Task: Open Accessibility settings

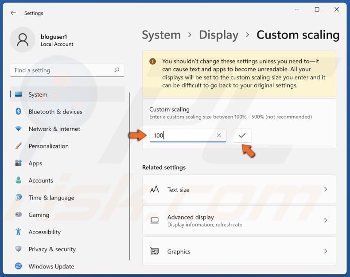Action: 67,232
